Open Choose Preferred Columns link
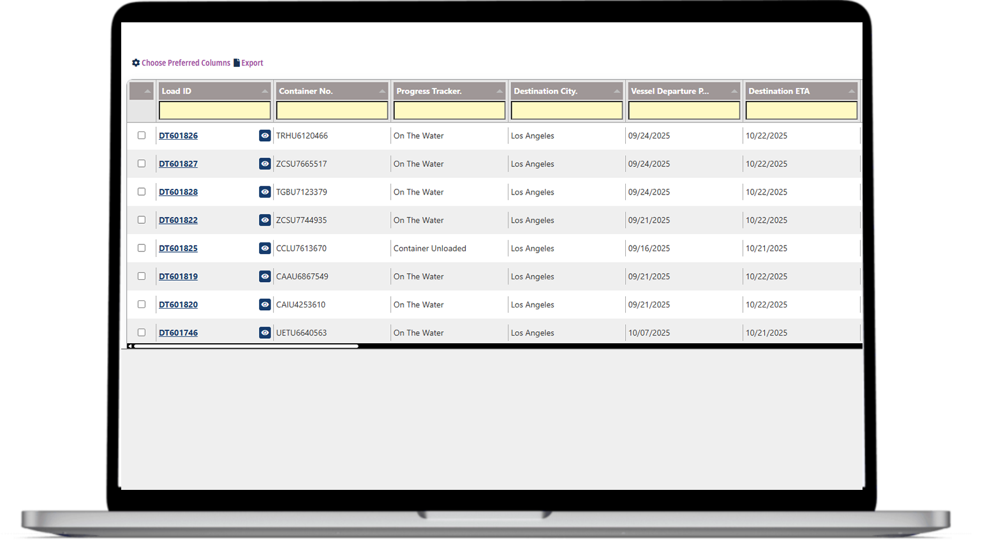Image resolution: width=985 pixels, height=546 pixels. [x=186, y=63]
